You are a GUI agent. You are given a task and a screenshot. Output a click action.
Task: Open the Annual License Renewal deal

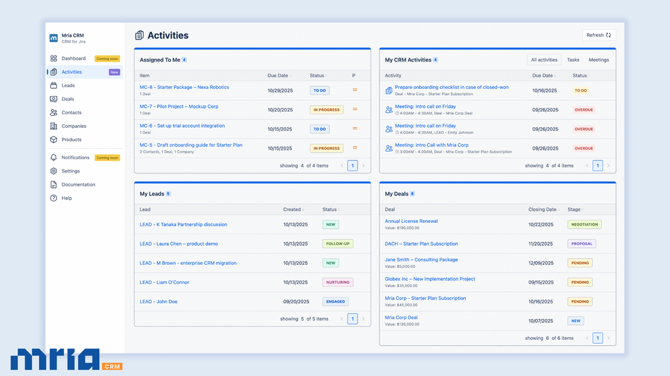pyautogui.click(x=411, y=221)
